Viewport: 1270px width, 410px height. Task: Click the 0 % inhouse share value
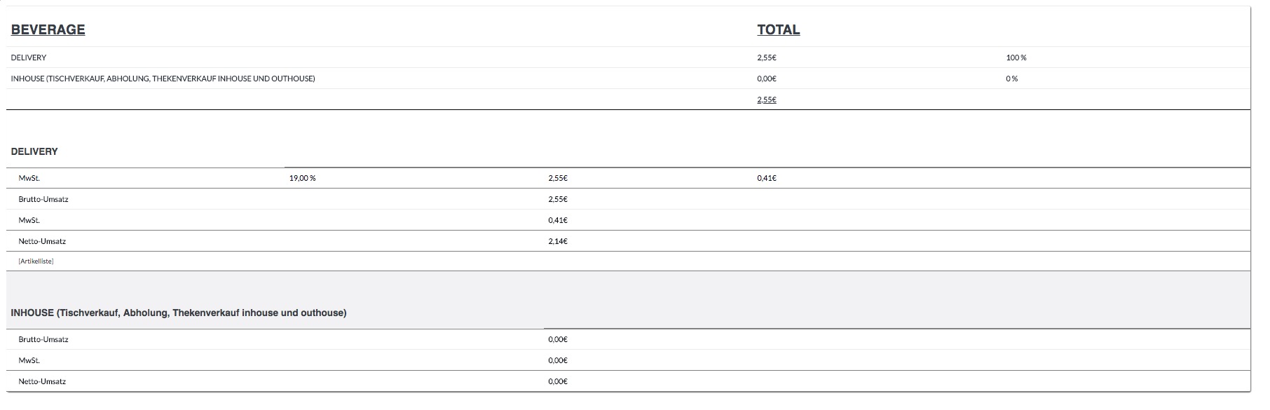click(x=1012, y=78)
